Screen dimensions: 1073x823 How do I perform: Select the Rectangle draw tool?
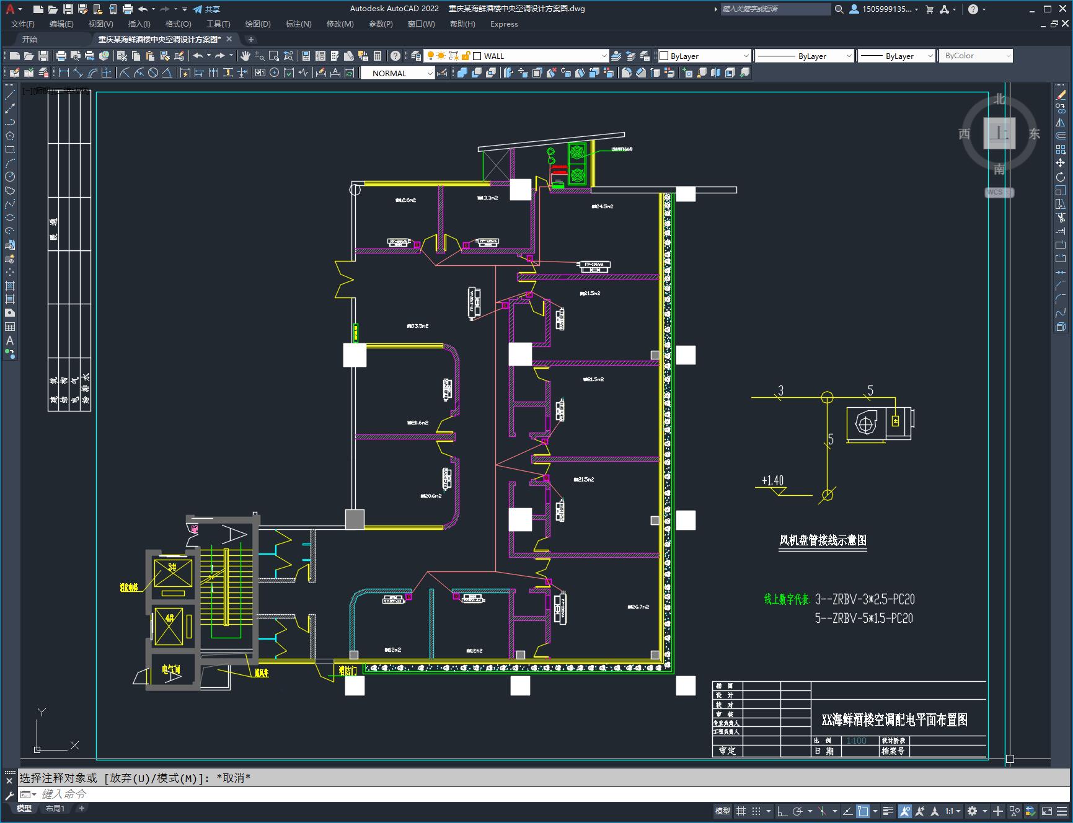(10, 149)
